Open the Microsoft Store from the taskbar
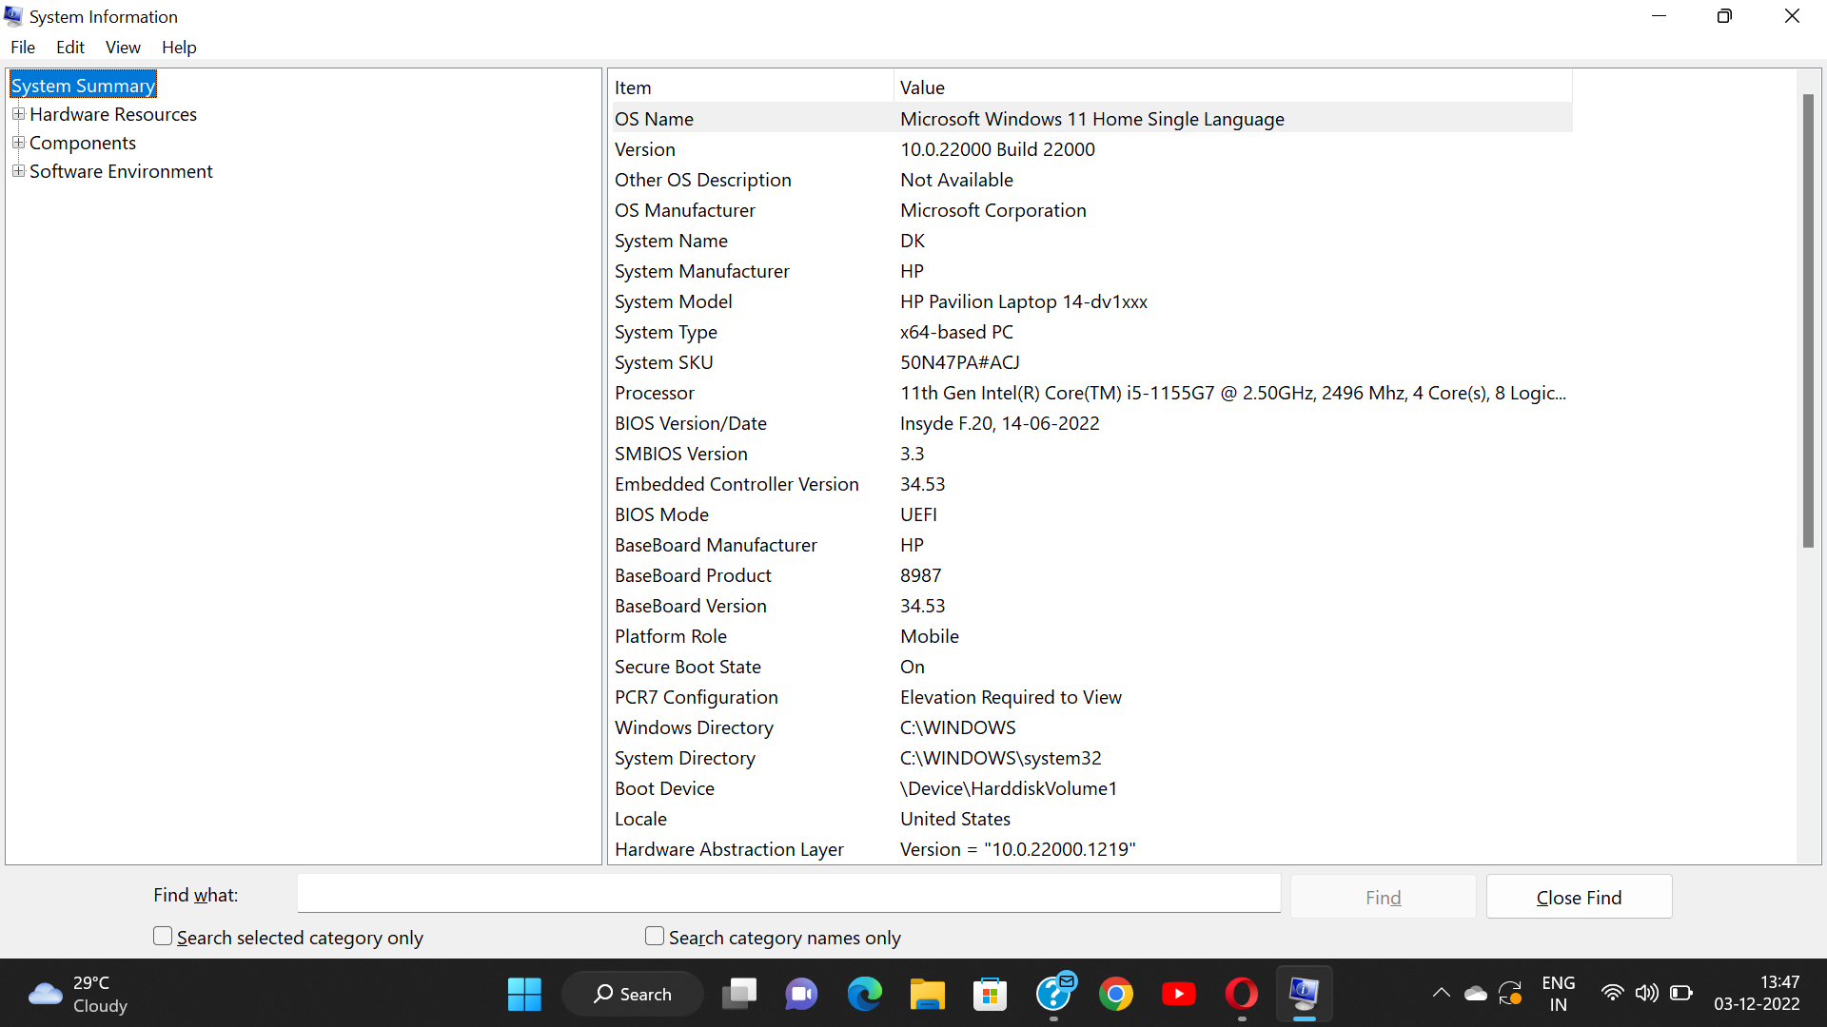Image resolution: width=1827 pixels, height=1027 pixels. (x=991, y=993)
